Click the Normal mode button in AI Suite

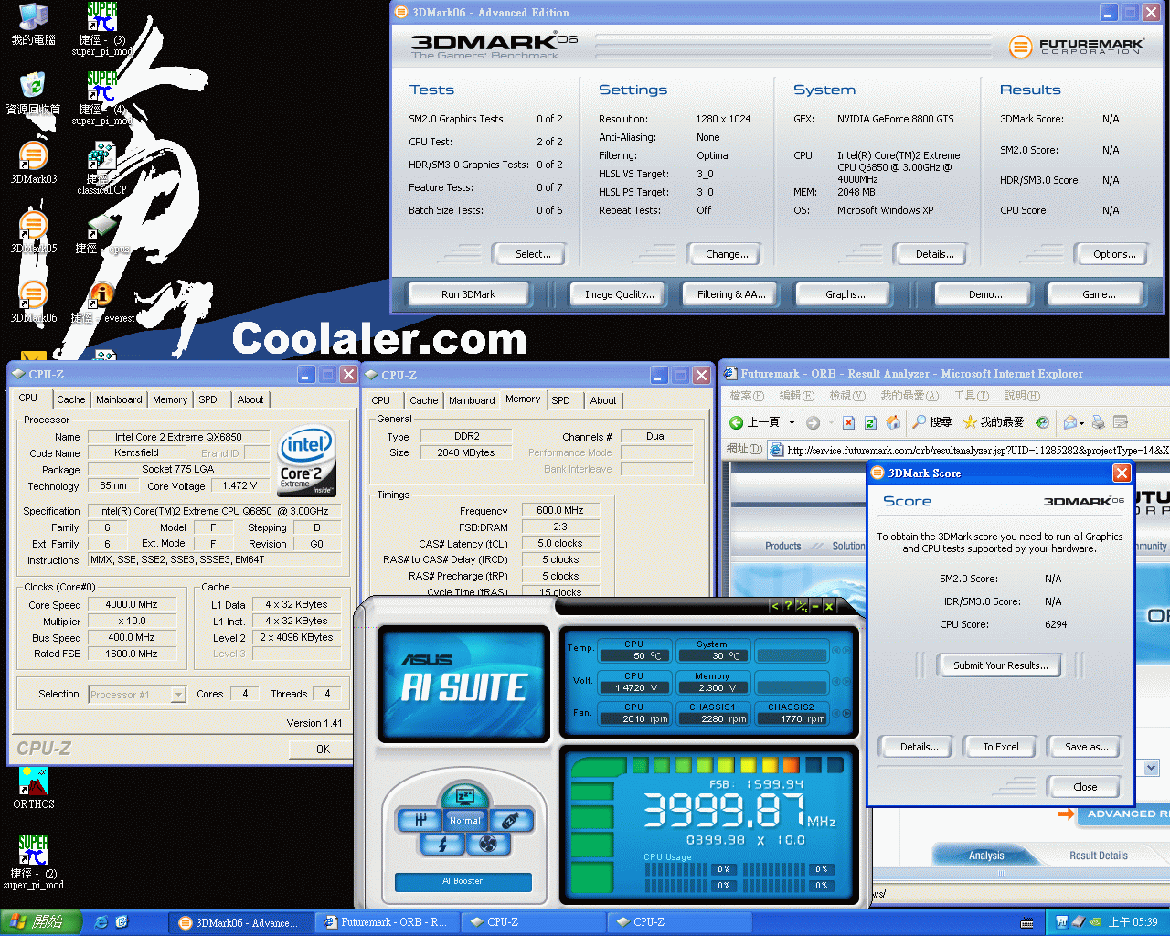465,820
